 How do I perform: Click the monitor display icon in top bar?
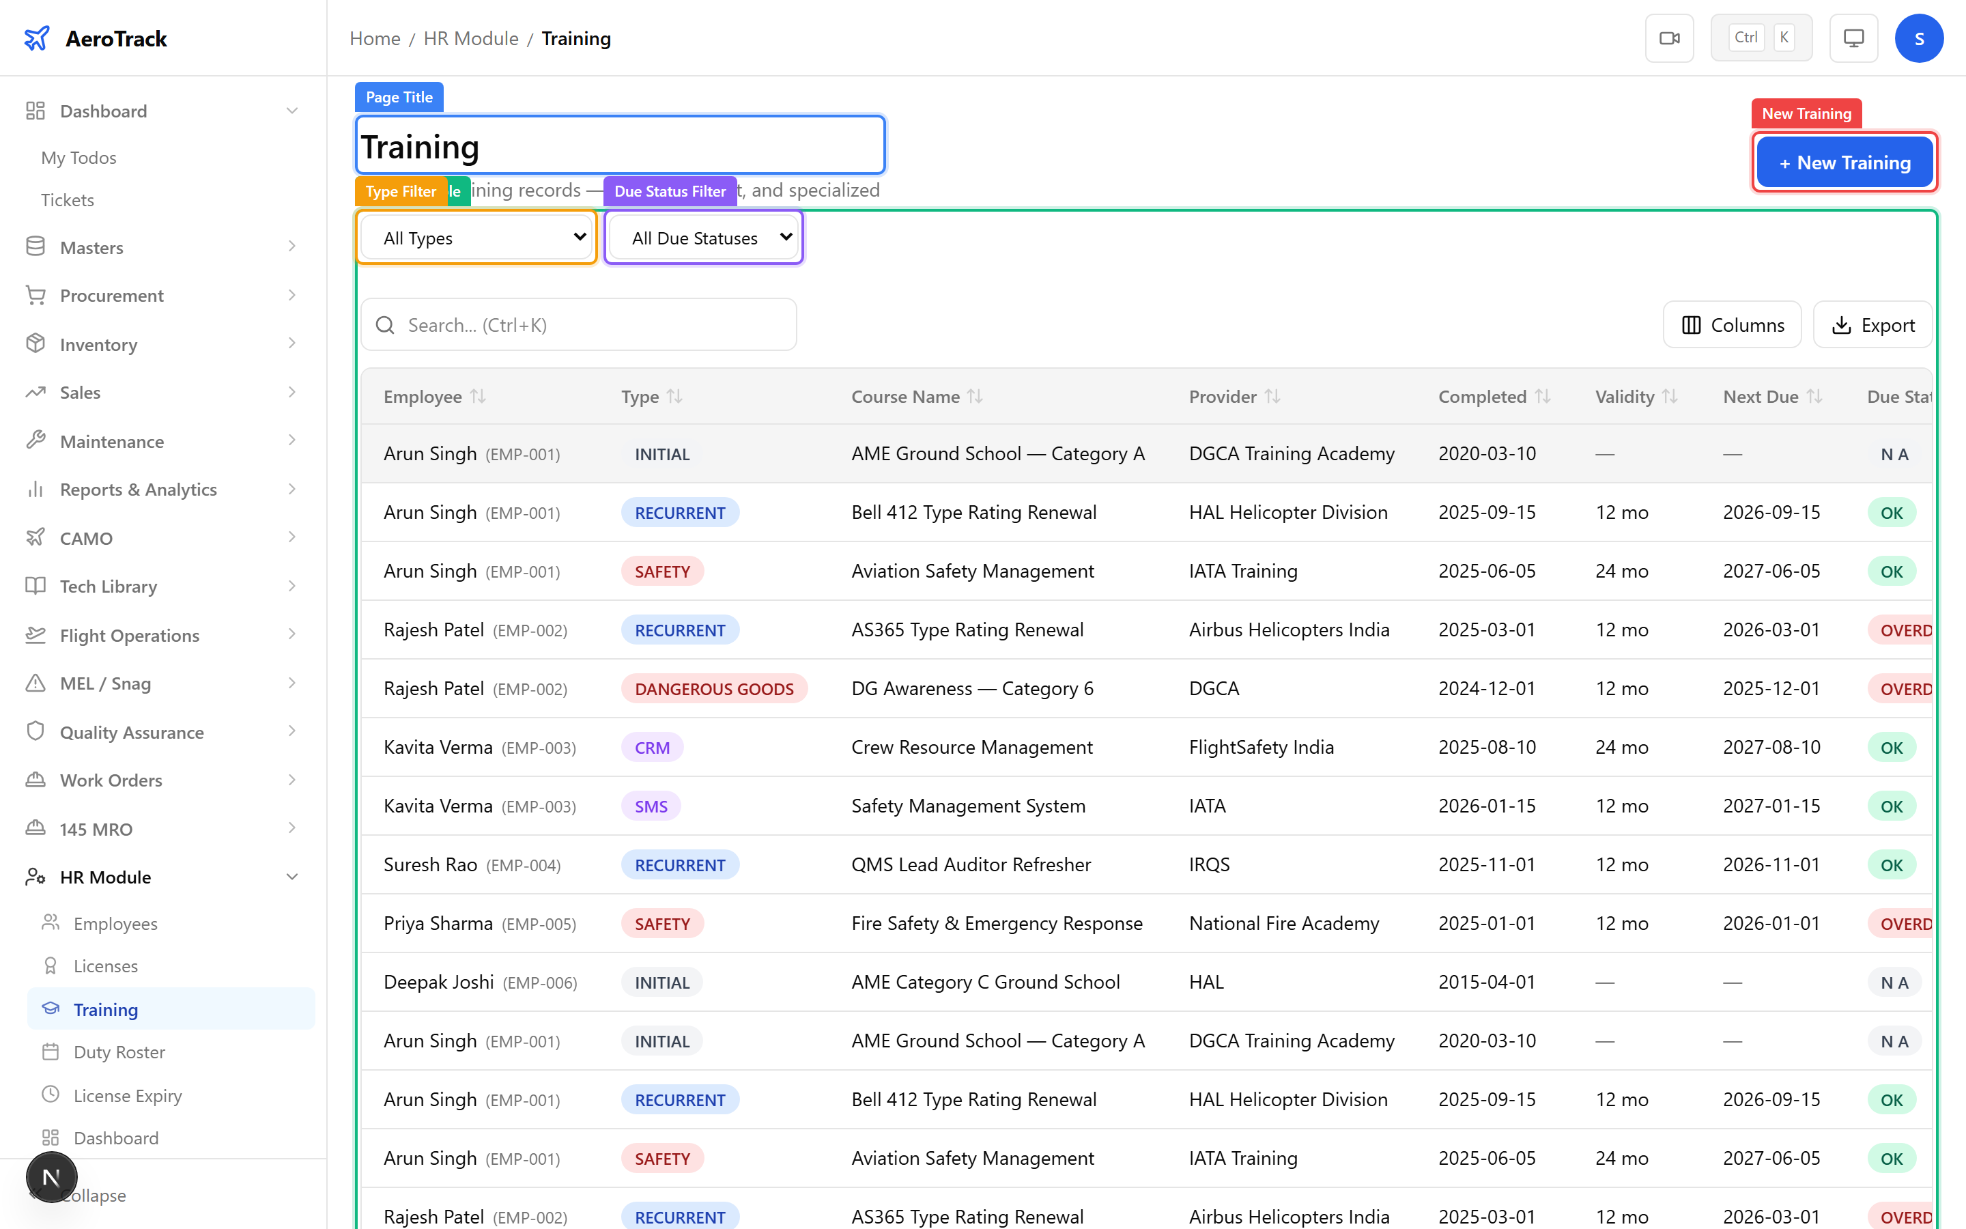point(1852,38)
